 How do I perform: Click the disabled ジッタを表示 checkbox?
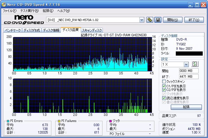tap(164, 94)
